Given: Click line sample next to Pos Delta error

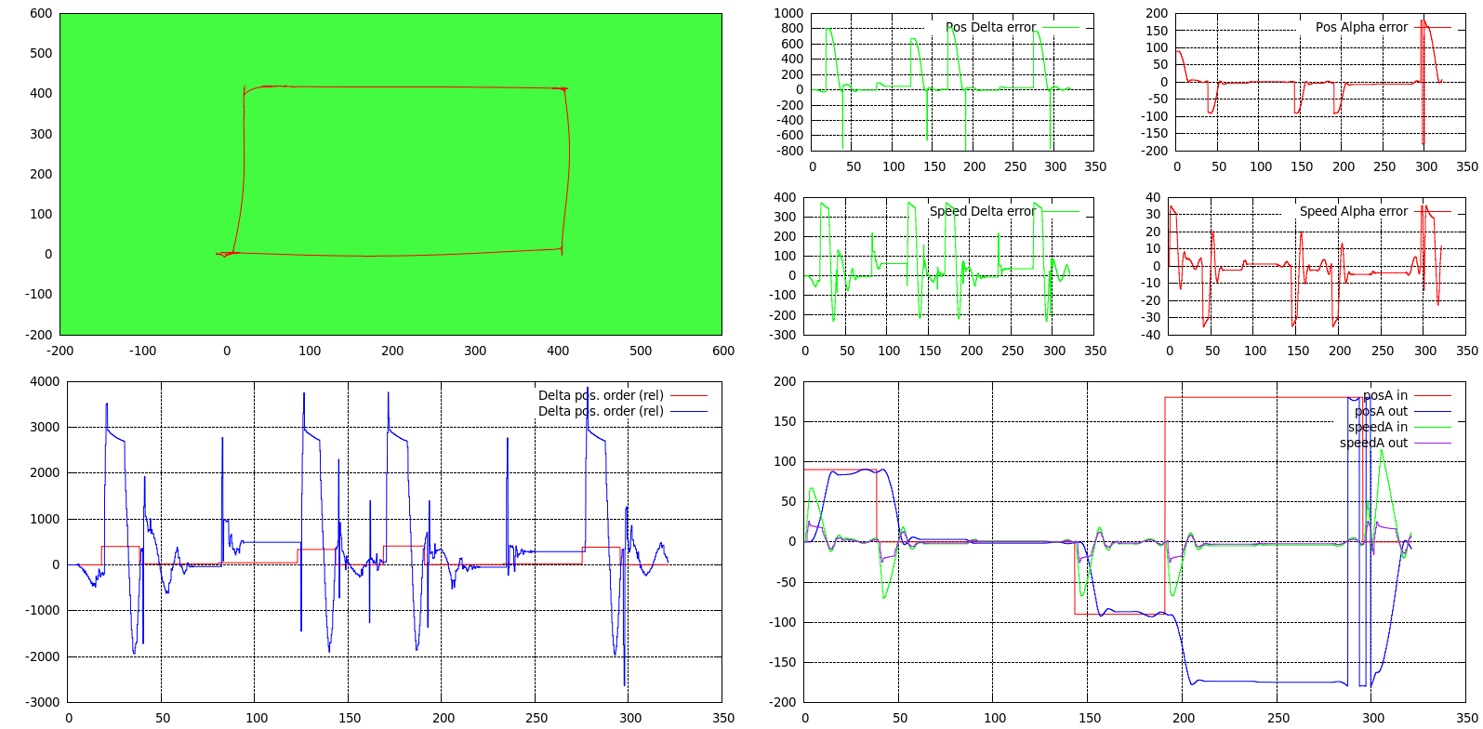Looking at the screenshot, I should [1061, 27].
